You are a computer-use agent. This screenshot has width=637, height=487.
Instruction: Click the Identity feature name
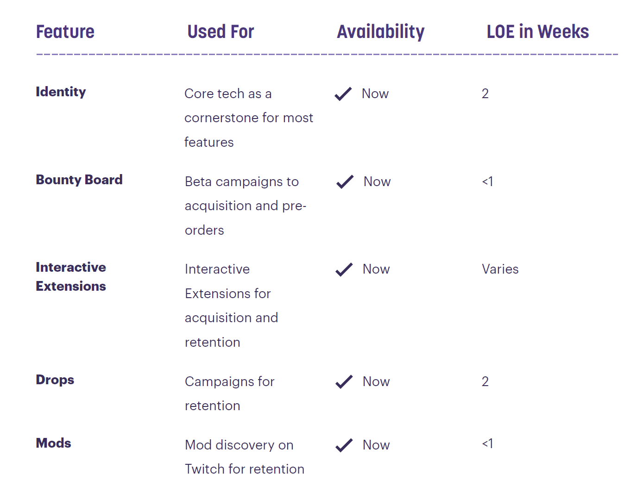61,92
